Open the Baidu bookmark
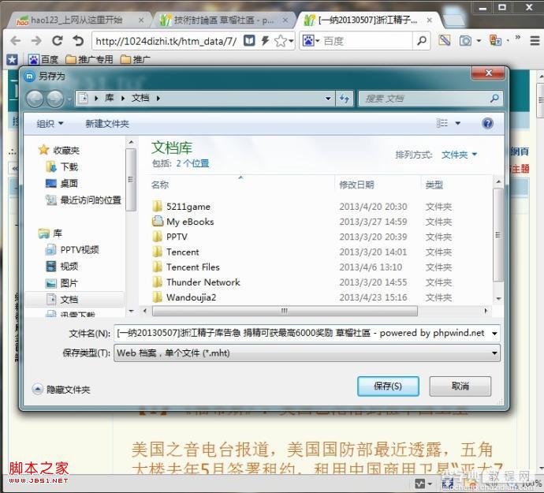 [x=43, y=60]
